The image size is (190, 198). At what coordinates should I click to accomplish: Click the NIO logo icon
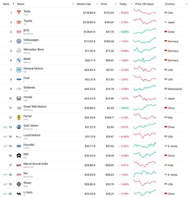click(x=19, y=155)
